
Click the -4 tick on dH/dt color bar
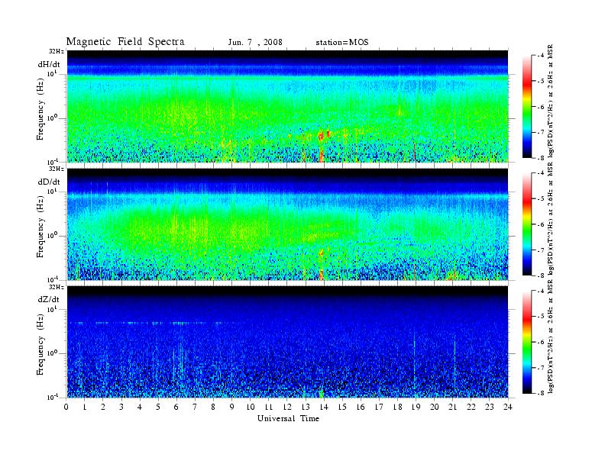(540, 56)
